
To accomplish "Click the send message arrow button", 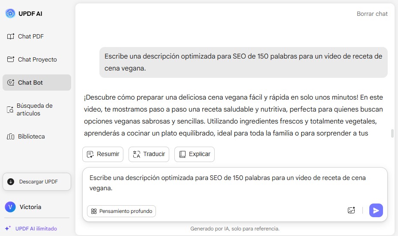I will pos(376,210).
